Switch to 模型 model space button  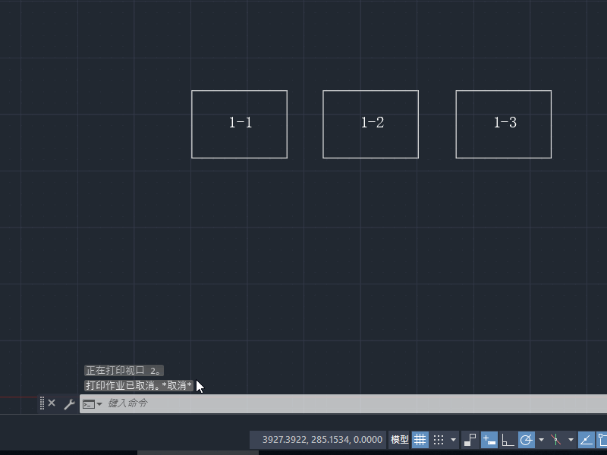click(400, 440)
